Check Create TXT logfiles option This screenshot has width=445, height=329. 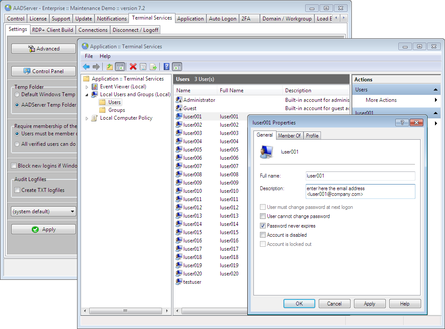pos(17,190)
